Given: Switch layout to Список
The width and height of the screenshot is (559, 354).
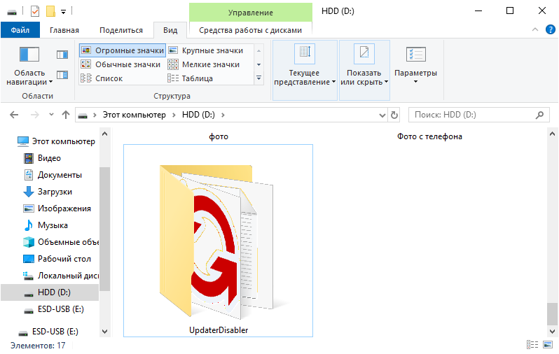Looking at the screenshot, I should click(102, 78).
